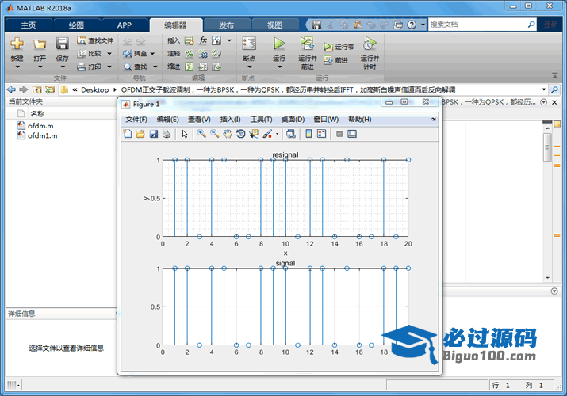This screenshot has width=567, height=396.
Task: Click the Data Cursor tool icon
Action: pyautogui.click(x=254, y=134)
